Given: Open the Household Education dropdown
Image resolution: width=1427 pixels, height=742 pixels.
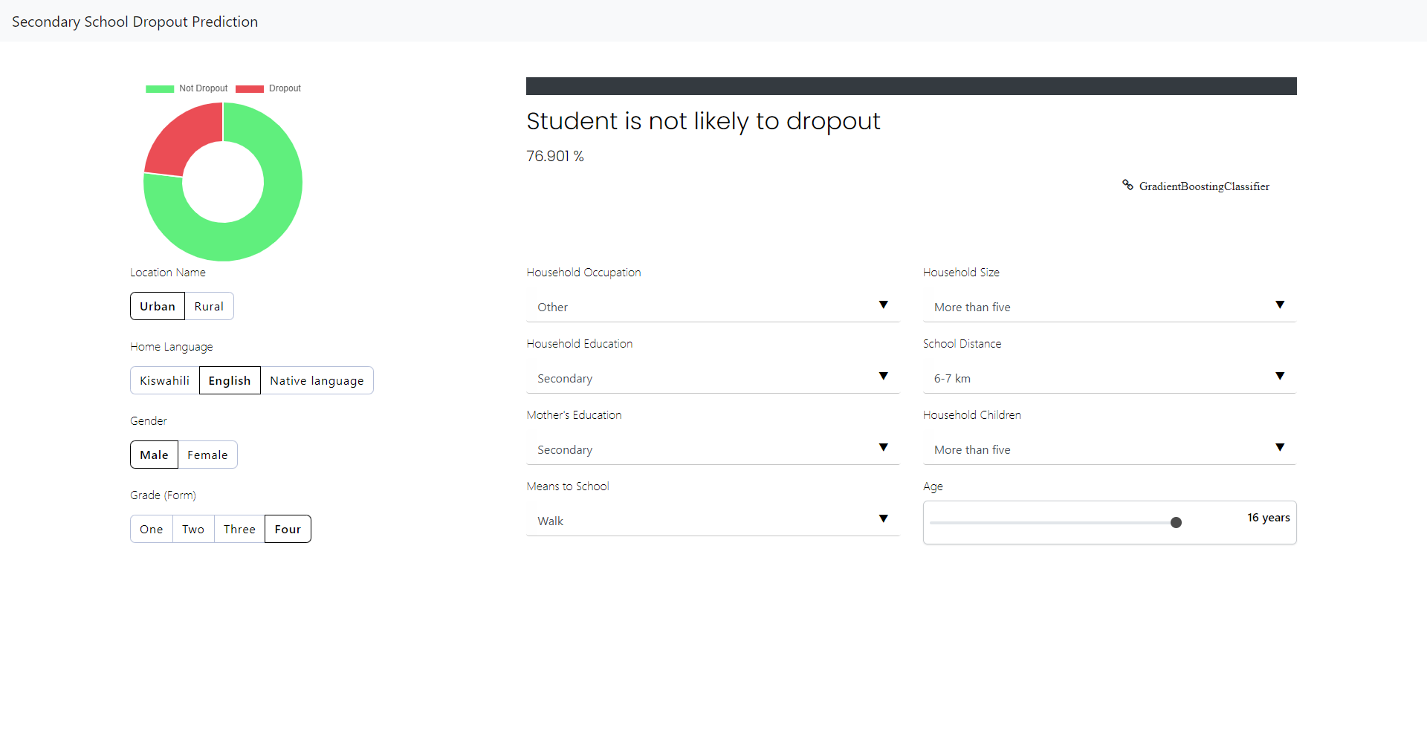Looking at the screenshot, I should coord(712,378).
